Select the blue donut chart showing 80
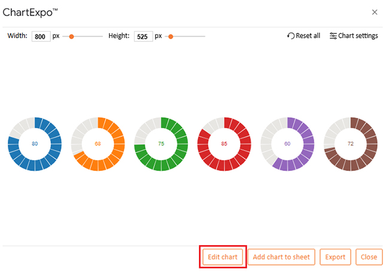The height and width of the screenshot is (272, 389). (x=35, y=143)
